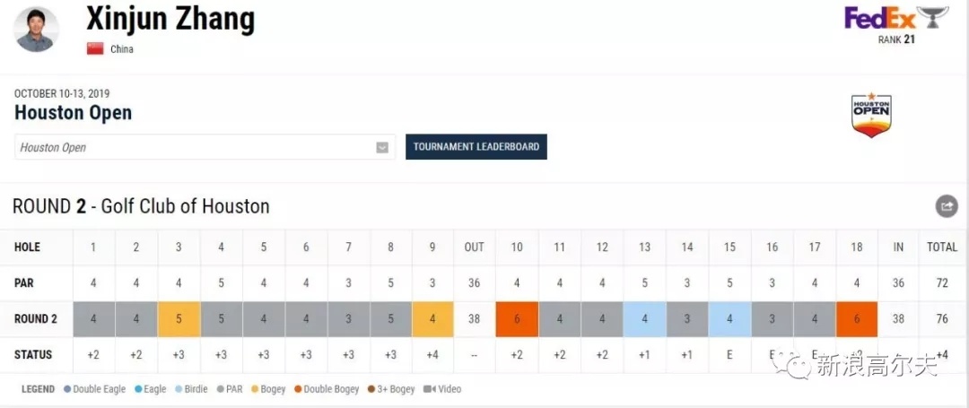
Task: Click the trophy icon next to FedEx
Action: point(932,17)
